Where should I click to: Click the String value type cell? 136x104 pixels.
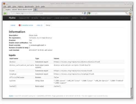[x=39, y=81]
